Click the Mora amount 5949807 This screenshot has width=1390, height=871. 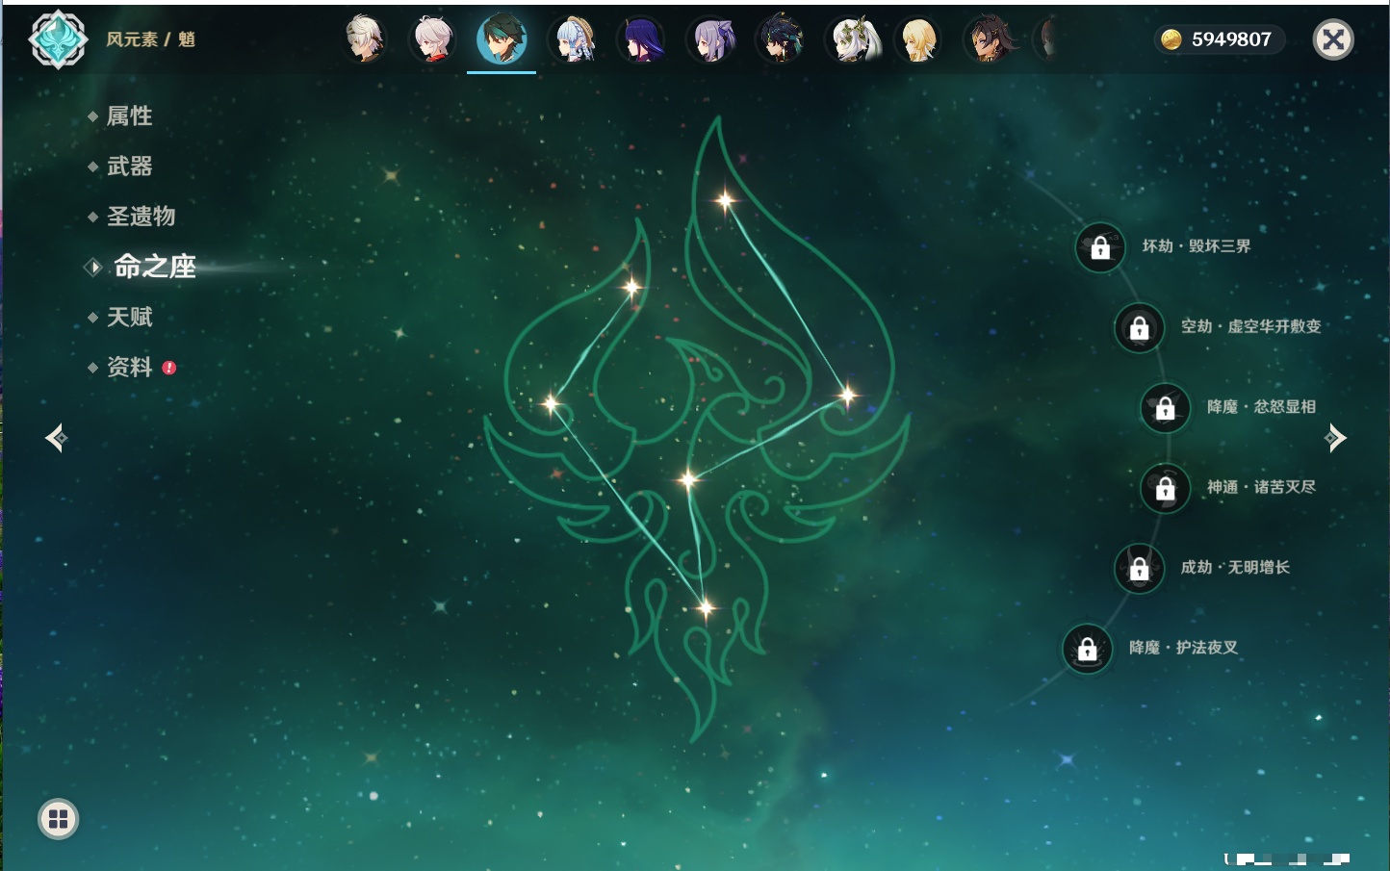(x=1231, y=39)
